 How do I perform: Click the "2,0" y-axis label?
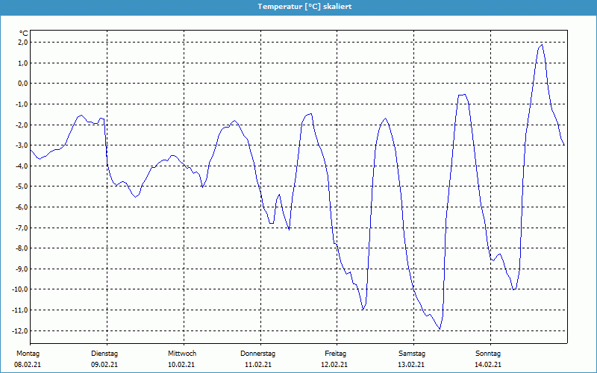(22, 43)
